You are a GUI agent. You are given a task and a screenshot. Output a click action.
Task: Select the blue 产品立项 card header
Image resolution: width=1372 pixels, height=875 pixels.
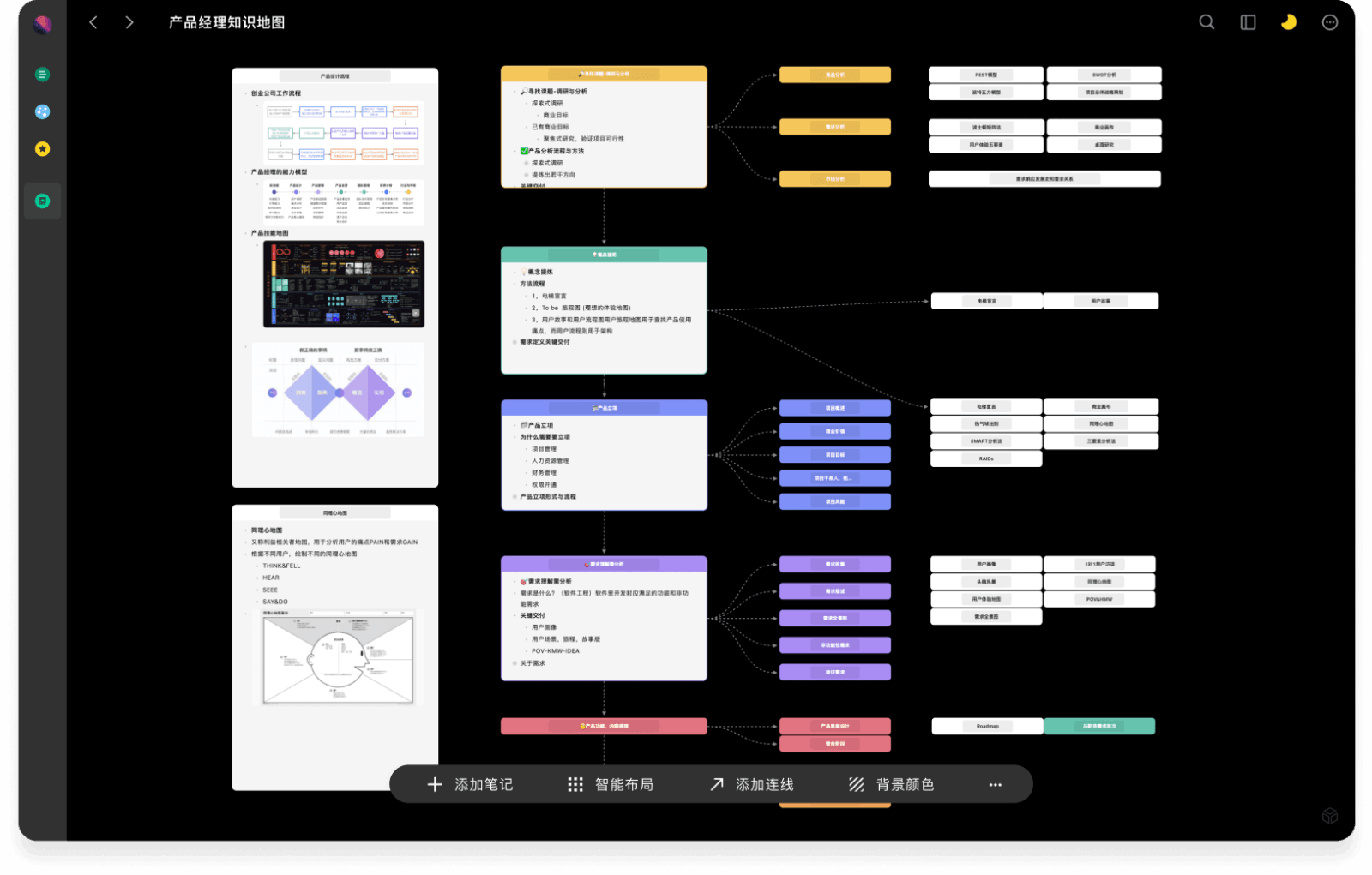coord(604,408)
